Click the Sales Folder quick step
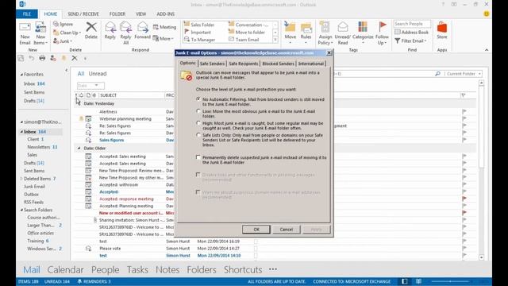 click(x=202, y=25)
